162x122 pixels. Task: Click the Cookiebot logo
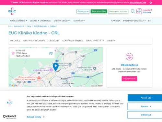(x=10, y=117)
